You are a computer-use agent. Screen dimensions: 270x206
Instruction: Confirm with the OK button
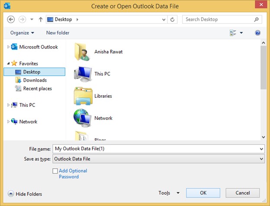coord(203,193)
